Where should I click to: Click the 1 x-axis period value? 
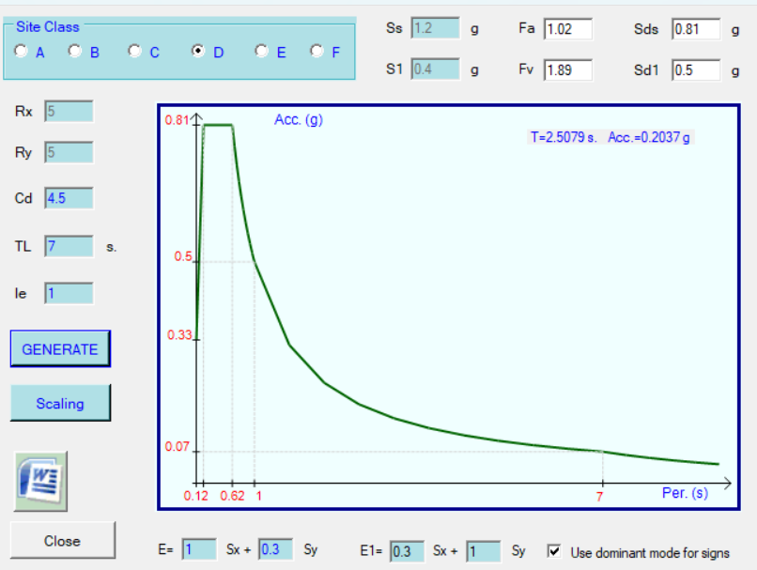coord(259,496)
